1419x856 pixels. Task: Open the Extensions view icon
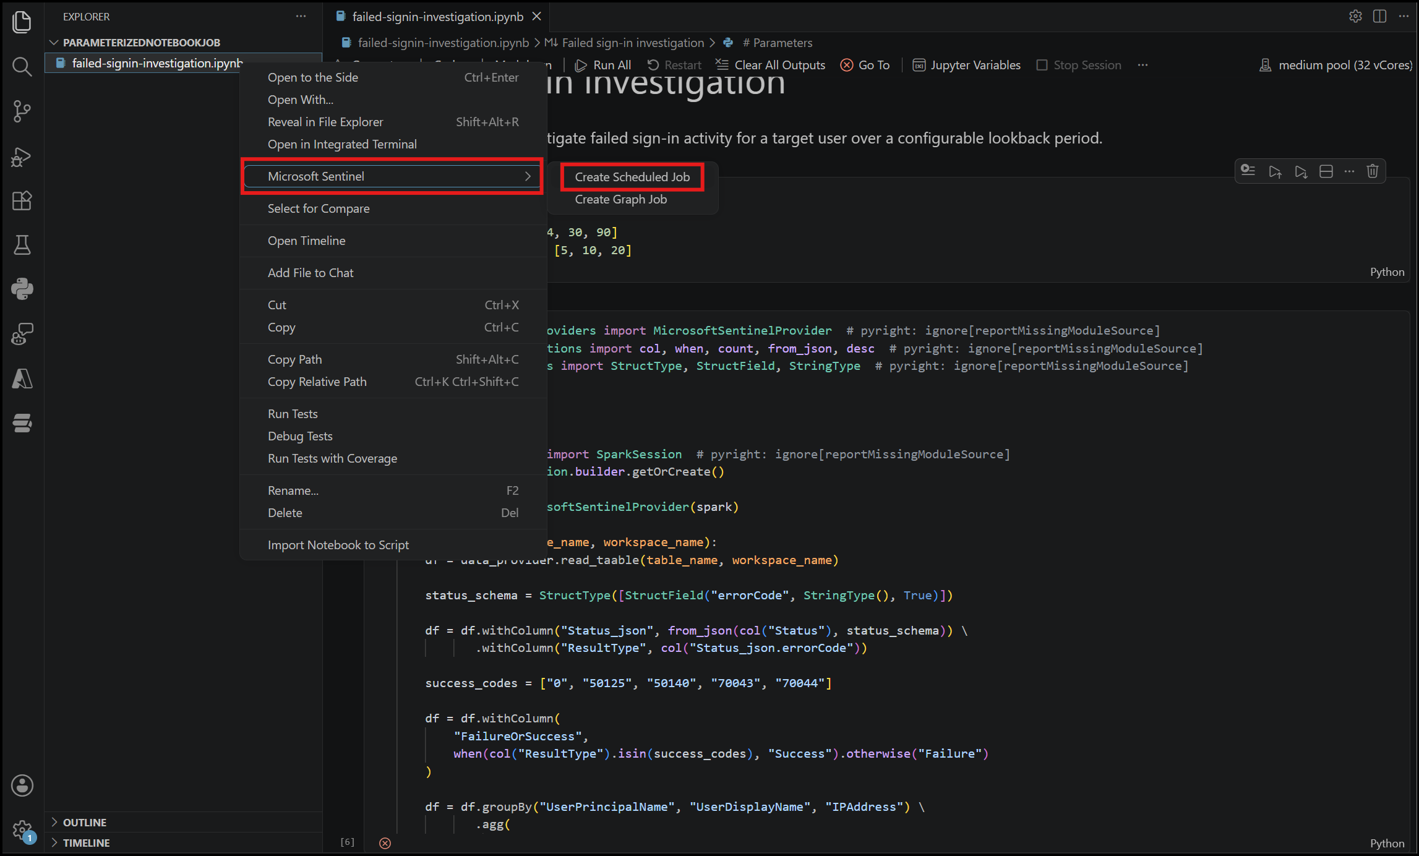pos(22,200)
